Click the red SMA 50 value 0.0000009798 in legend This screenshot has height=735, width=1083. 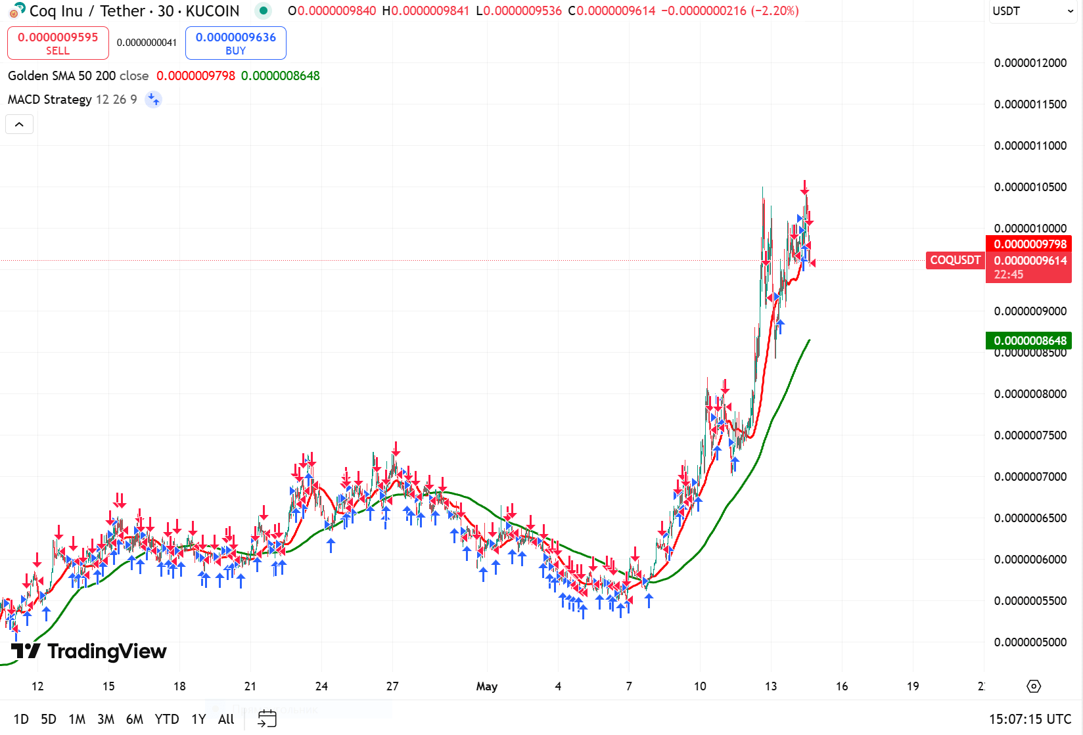point(196,76)
